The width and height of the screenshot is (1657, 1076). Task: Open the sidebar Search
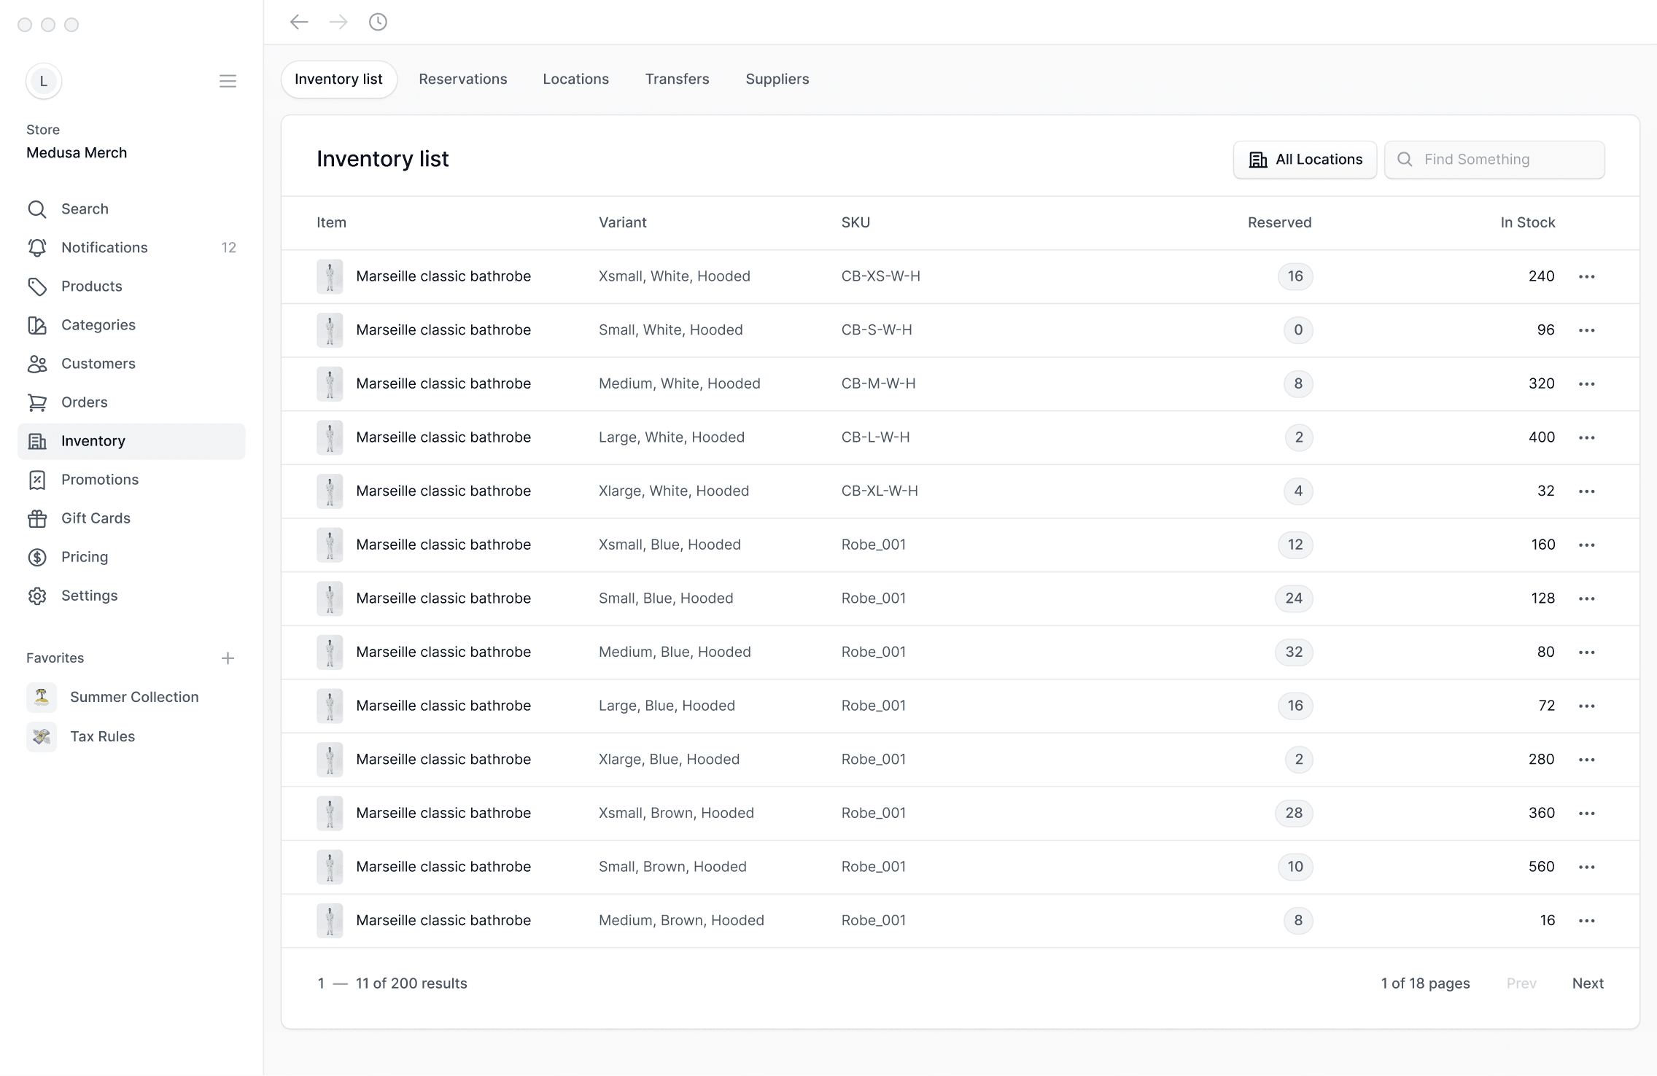[x=84, y=208]
